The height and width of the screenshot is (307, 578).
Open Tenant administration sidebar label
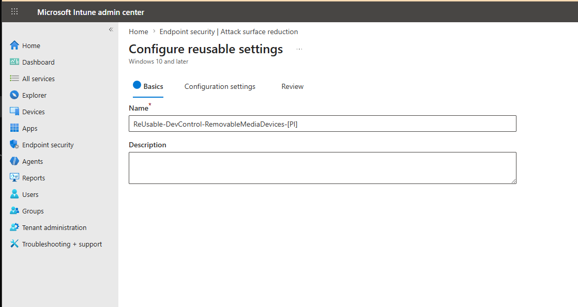(x=54, y=228)
